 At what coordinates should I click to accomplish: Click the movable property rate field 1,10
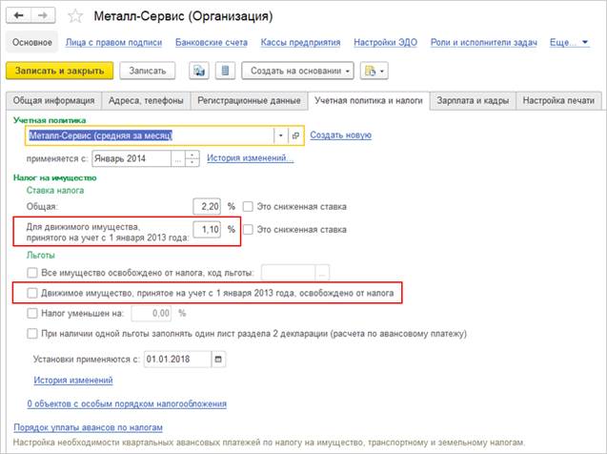tap(207, 230)
